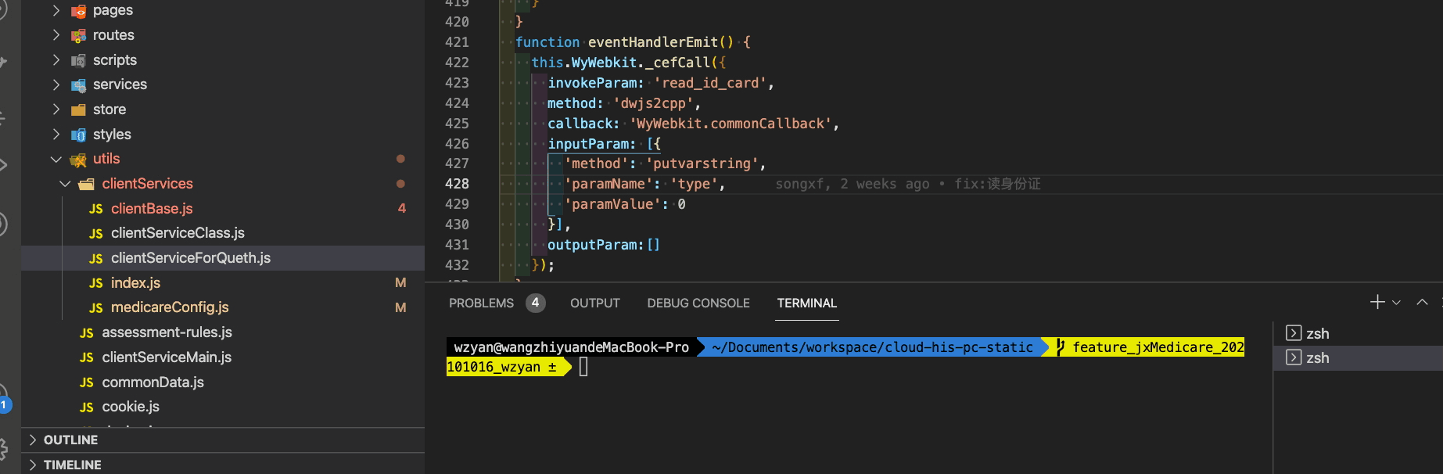Expand the OUTLINE section

coord(70,440)
